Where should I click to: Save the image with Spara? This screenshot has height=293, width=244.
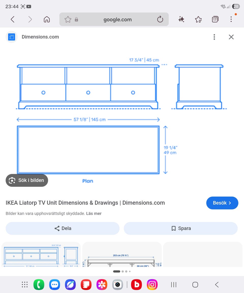(x=181, y=228)
